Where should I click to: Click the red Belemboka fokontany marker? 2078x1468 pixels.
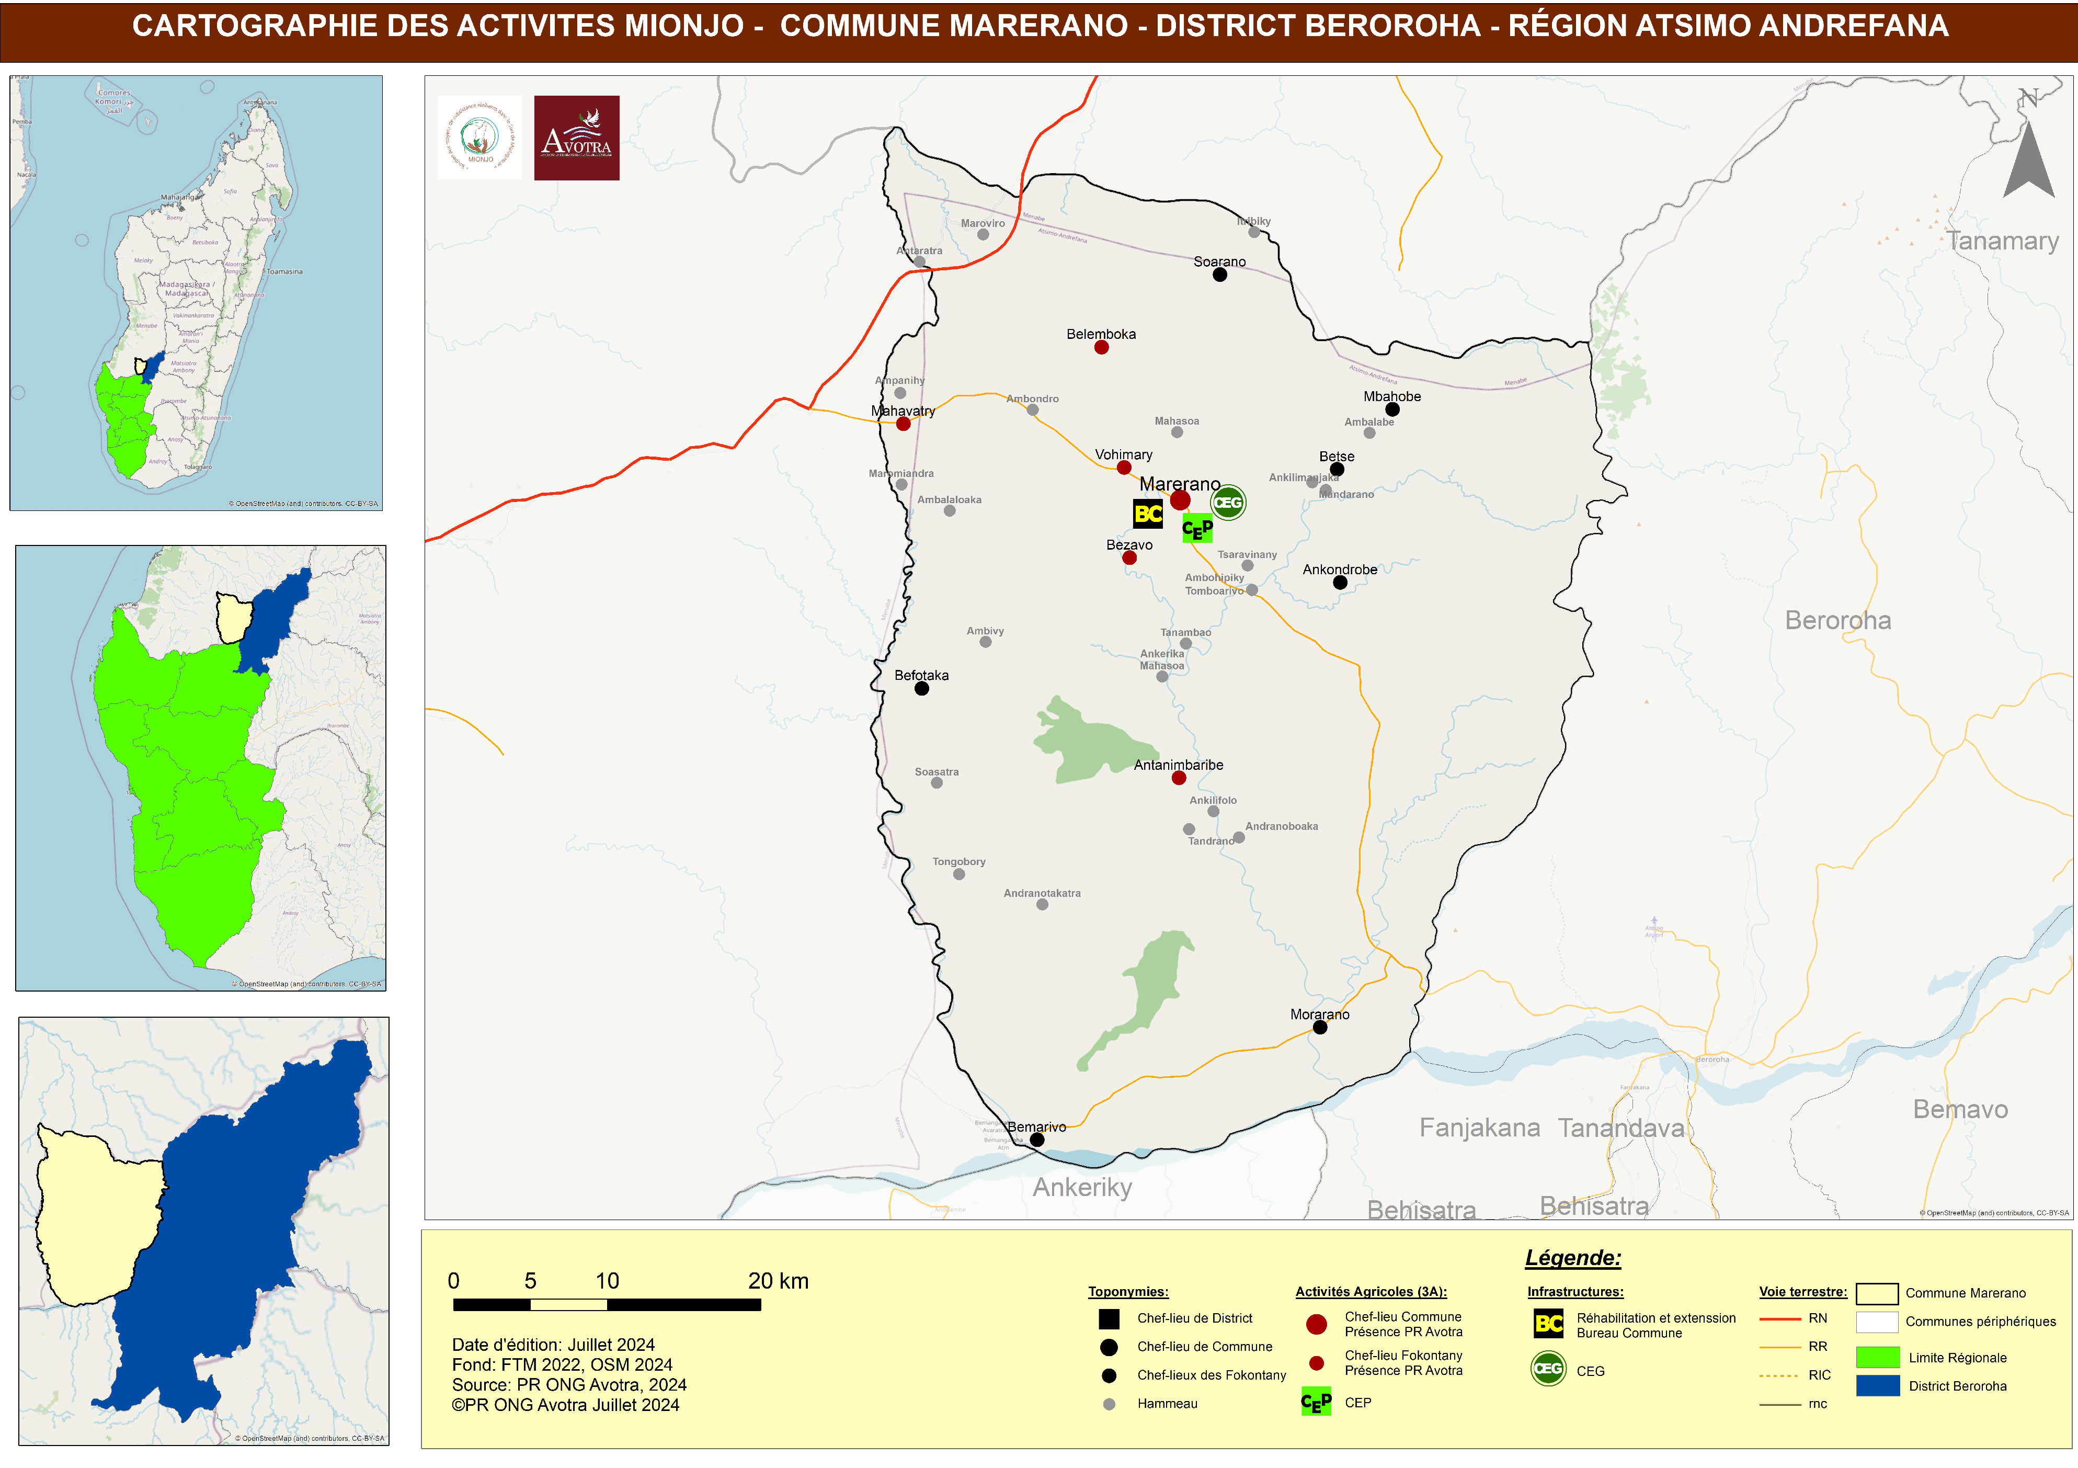tap(1101, 348)
